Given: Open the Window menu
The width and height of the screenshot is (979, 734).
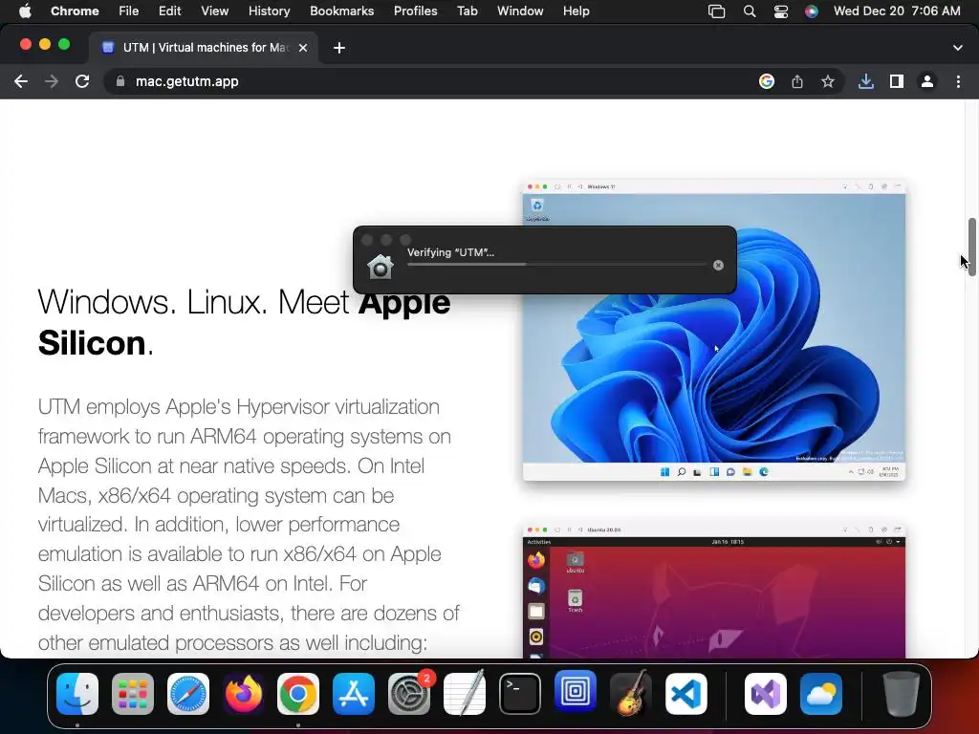Looking at the screenshot, I should click(x=520, y=11).
